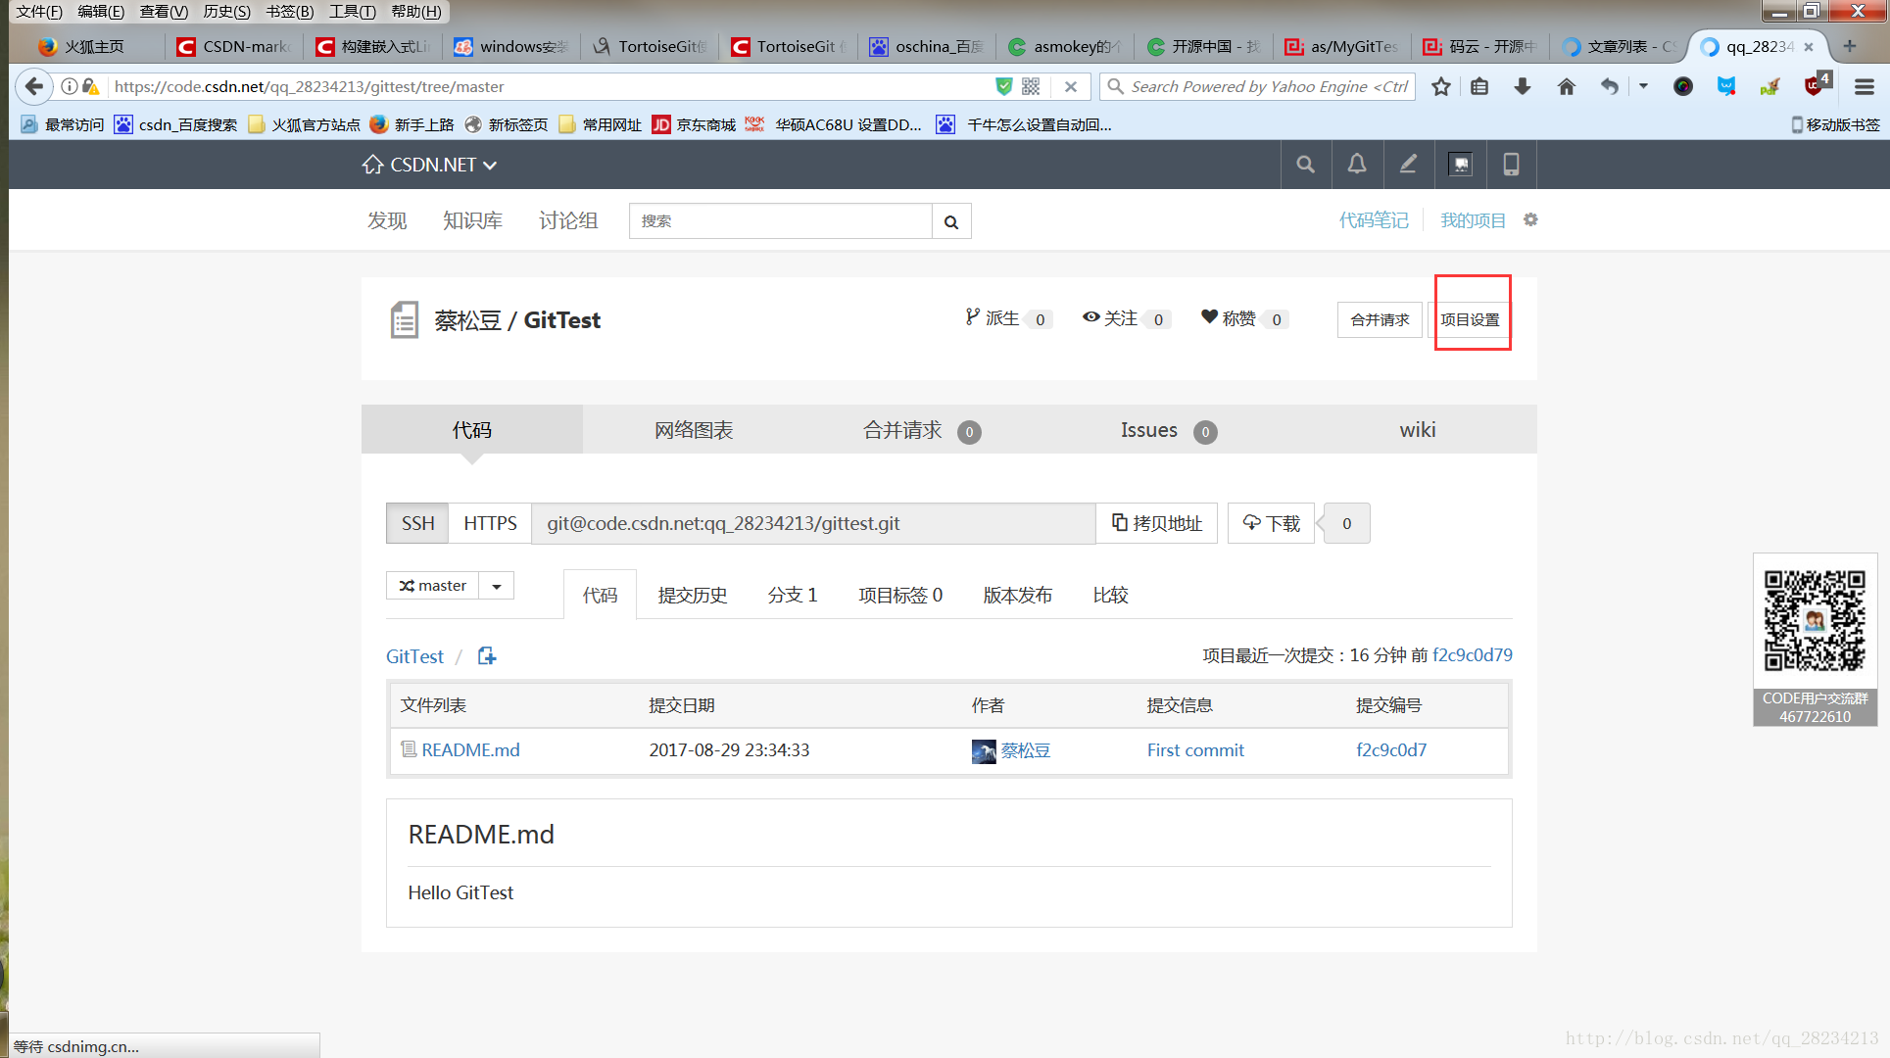This screenshot has width=1890, height=1058.
Task: Open the 比较 sub-tab
Action: [1110, 595]
